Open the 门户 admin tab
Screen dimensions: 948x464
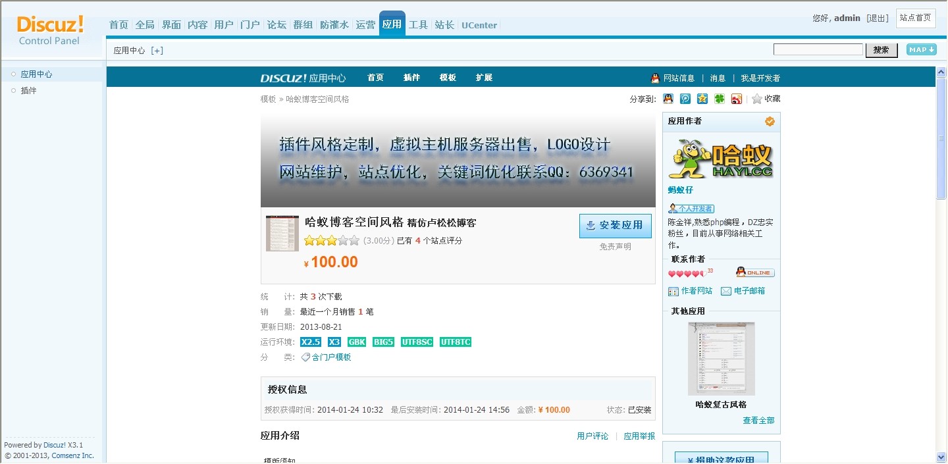[250, 25]
